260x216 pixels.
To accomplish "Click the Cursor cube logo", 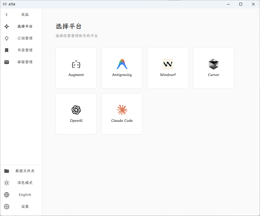I will pyautogui.click(x=214, y=64).
